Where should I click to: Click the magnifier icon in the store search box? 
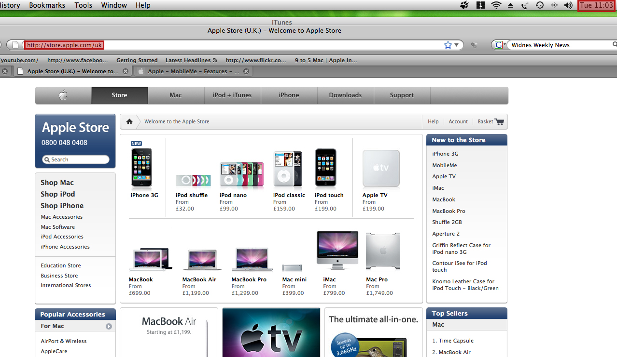(47, 159)
